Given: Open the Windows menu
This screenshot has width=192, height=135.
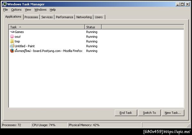Looking at the screenshot, I should (x=40, y=10).
